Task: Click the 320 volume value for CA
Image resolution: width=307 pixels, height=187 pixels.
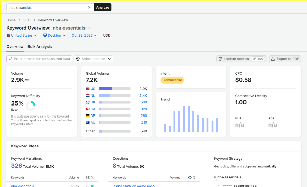Action: click(x=144, y=109)
